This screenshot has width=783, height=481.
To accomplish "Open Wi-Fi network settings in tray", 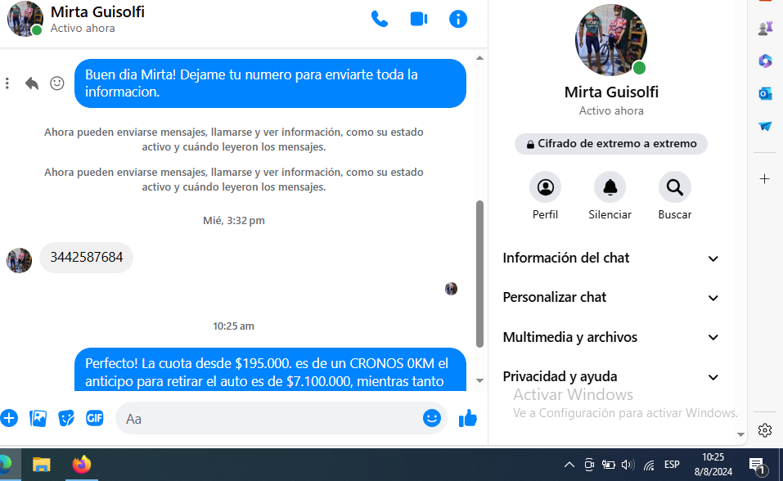I will coord(649,465).
